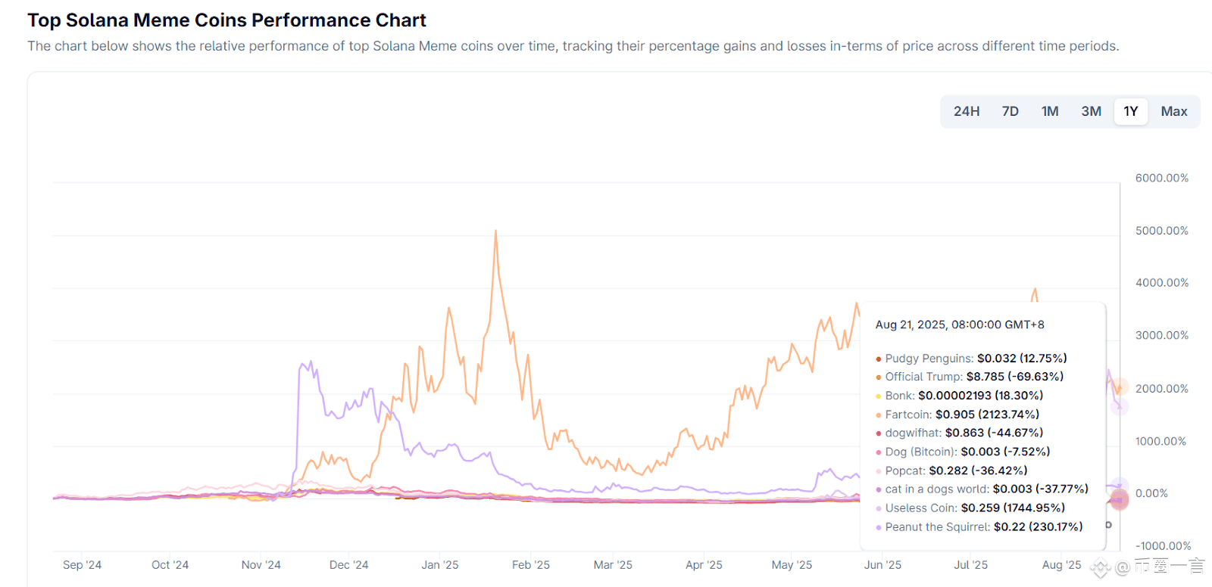Screen dimensions: 1212x587
Task: Click the Jan '25 x-axis label
Action: [x=440, y=565]
